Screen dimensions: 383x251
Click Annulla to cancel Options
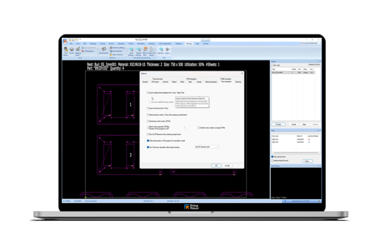(x=227, y=166)
